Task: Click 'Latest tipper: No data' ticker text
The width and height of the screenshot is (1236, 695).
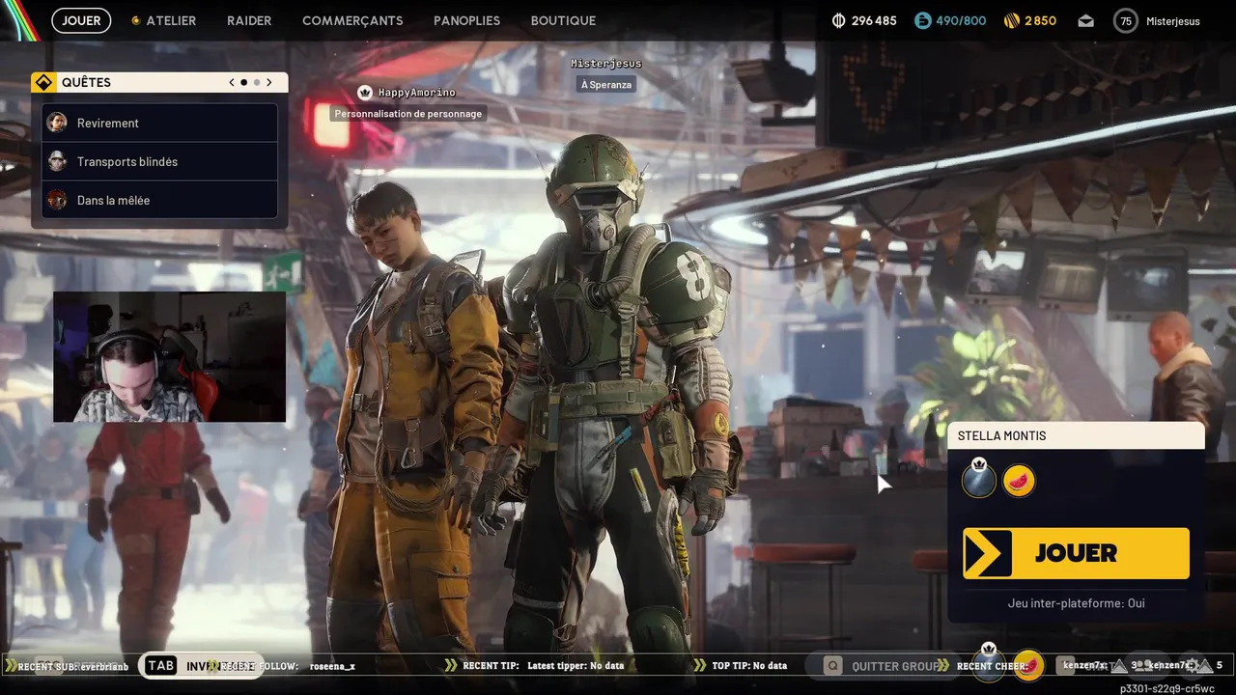Action: point(576,666)
